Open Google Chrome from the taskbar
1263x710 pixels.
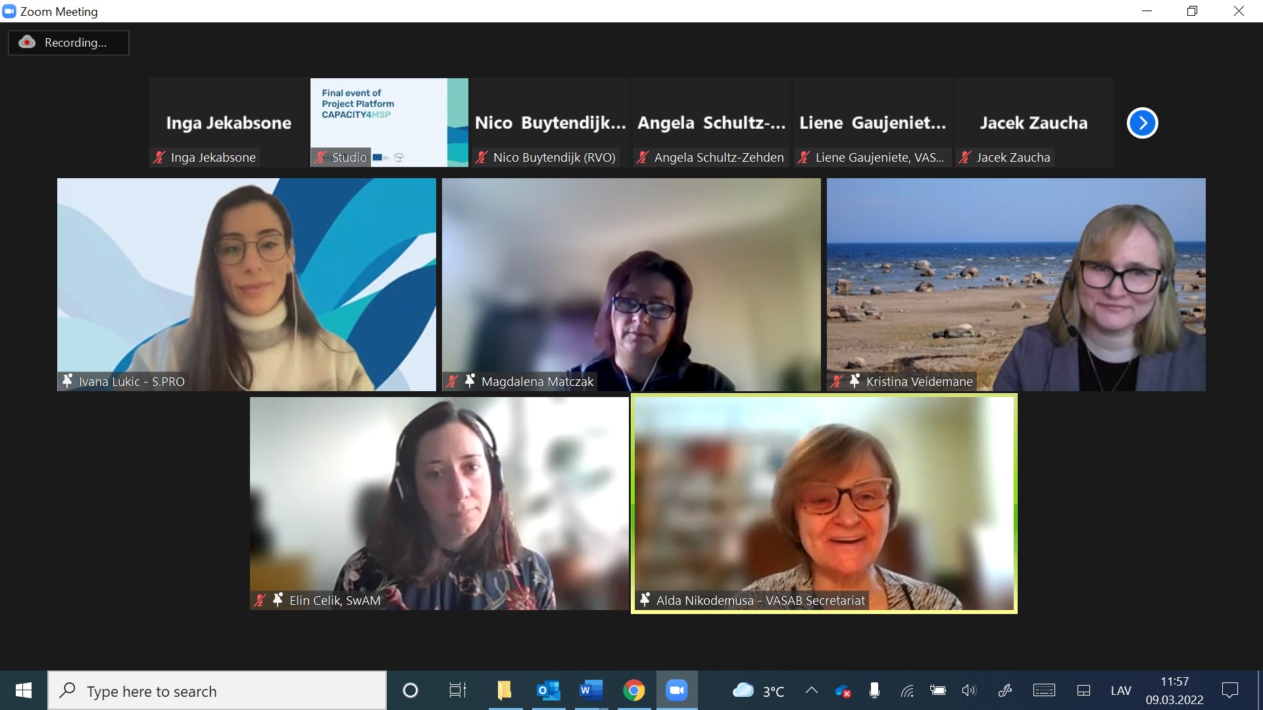633,690
